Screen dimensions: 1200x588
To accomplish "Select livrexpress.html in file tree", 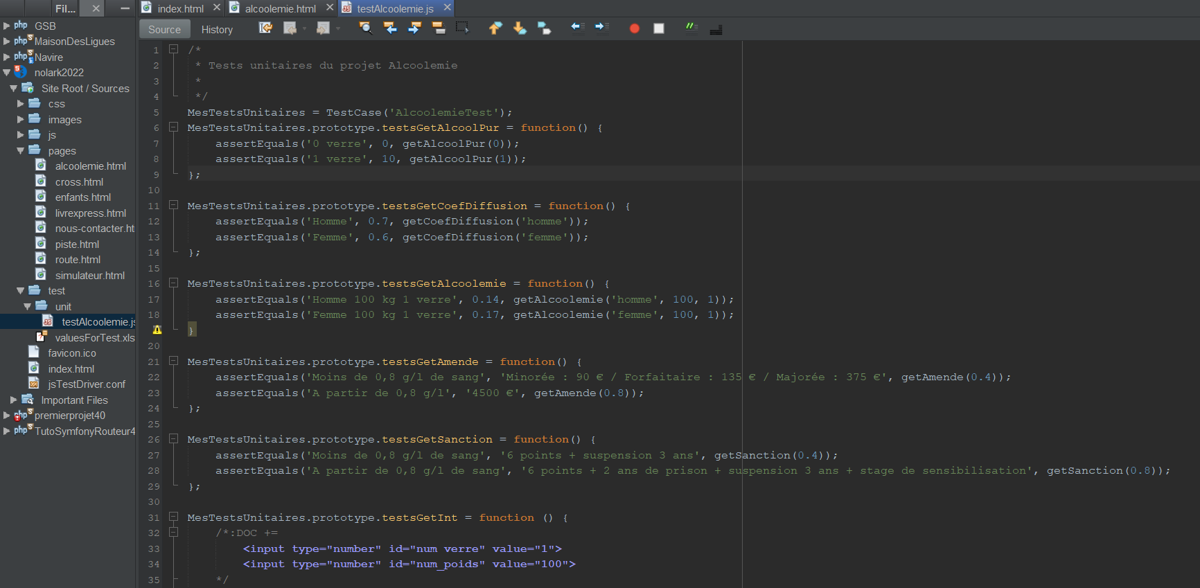I will click(x=91, y=213).
